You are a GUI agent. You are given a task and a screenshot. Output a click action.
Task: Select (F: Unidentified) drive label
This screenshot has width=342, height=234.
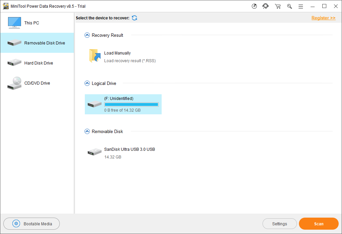[119, 98]
